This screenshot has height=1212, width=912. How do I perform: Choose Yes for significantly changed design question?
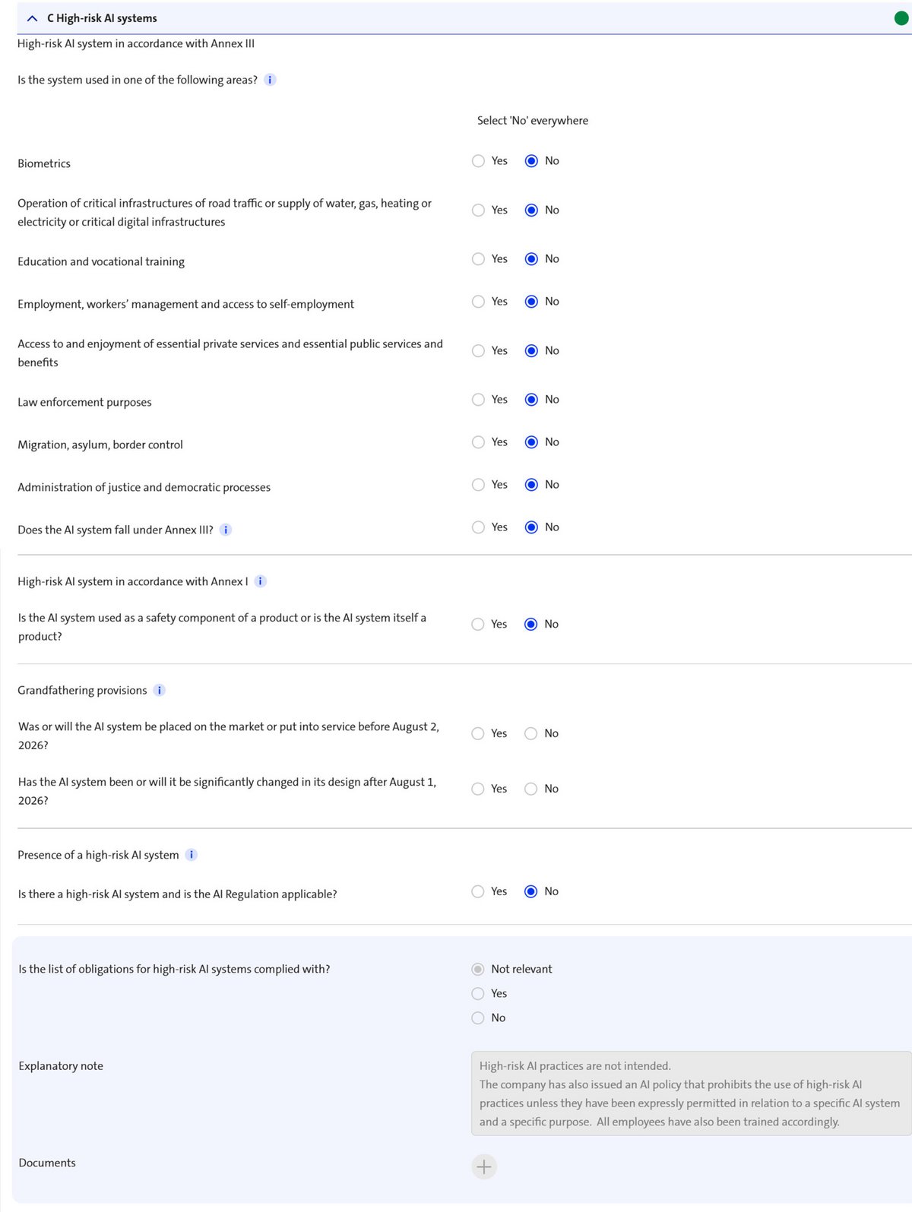tap(478, 789)
